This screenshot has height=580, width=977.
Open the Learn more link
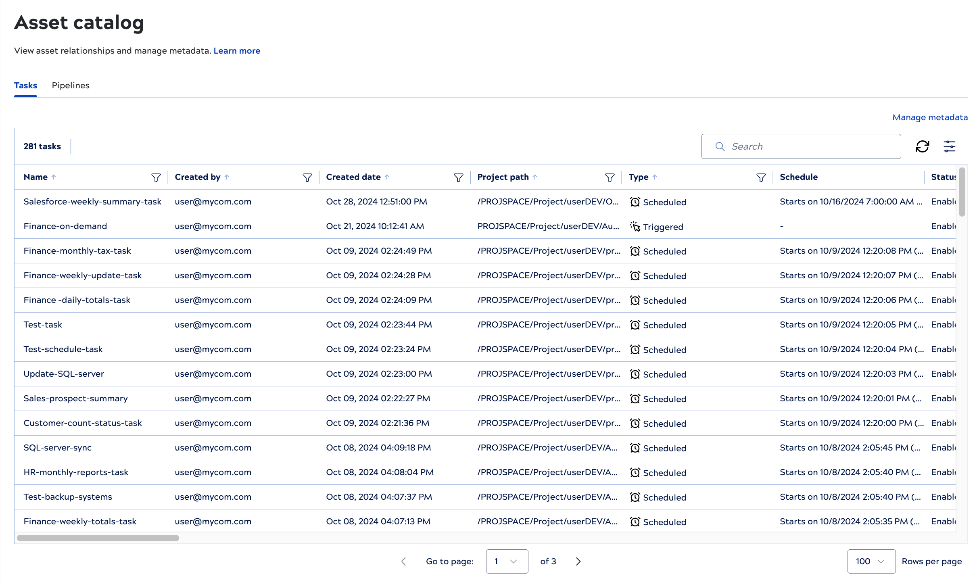pos(237,51)
